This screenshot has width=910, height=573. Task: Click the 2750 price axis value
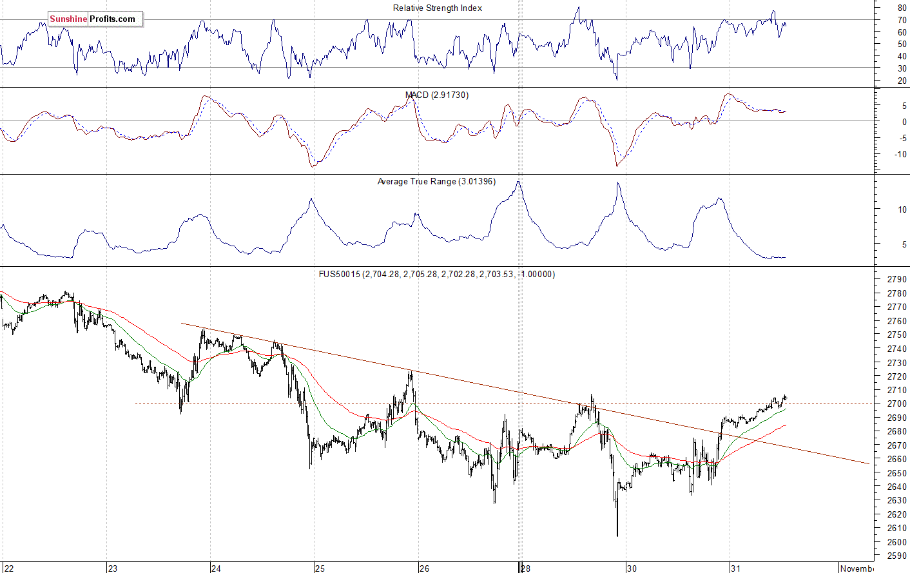(x=896, y=335)
